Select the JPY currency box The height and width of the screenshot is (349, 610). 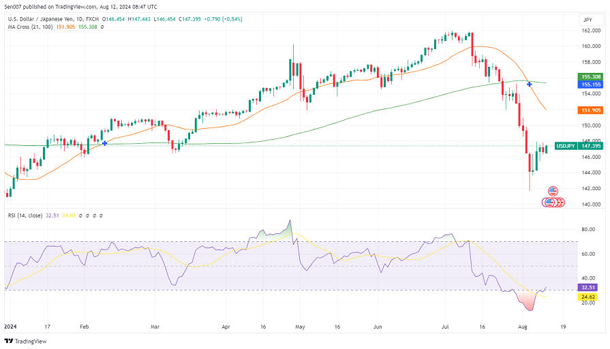587,20
